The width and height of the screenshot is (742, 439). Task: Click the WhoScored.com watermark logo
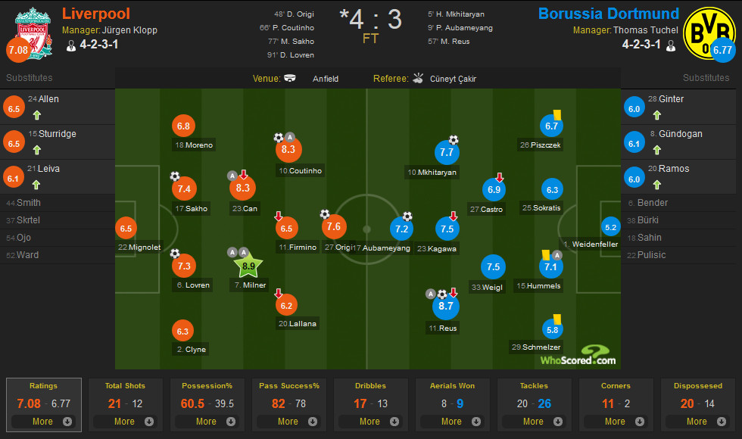578,355
